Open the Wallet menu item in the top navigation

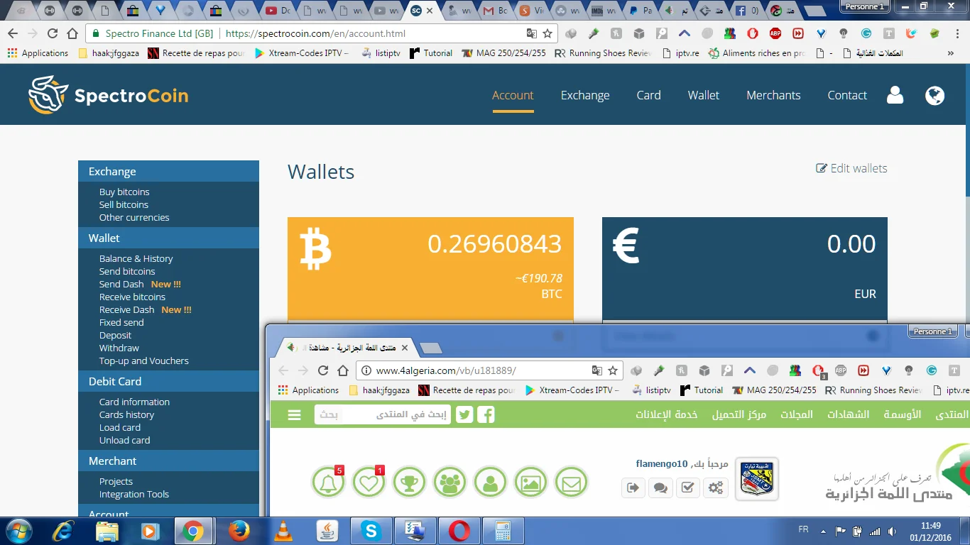coord(704,95)
